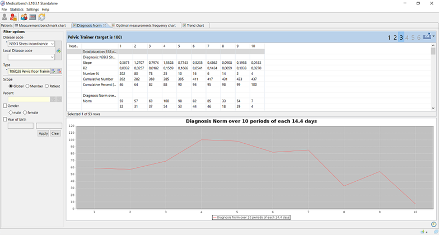The image size is (439, 235).
Task: Click the yellow Patient input field
Action: [29, 99]
